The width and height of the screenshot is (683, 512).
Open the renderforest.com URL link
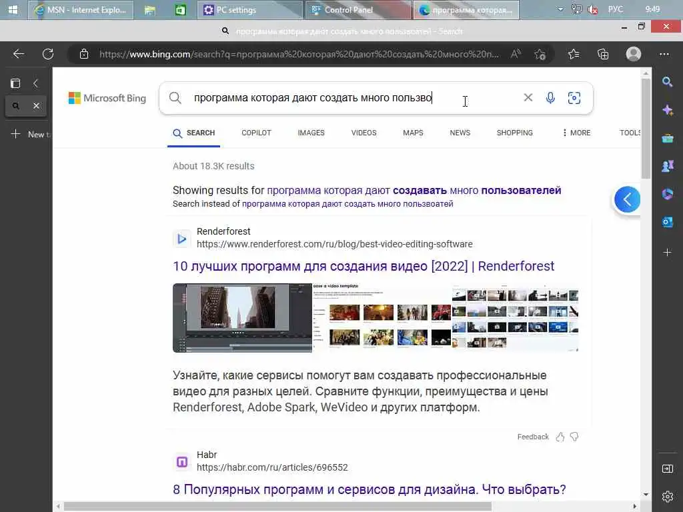click(x=335, y=244)
